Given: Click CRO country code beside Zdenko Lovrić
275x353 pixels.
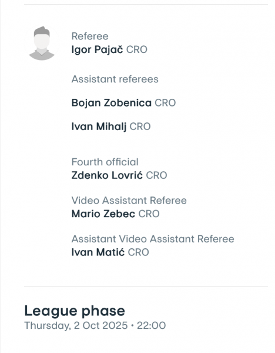Looking at the screenshot, I should click(x=156, y=175).
